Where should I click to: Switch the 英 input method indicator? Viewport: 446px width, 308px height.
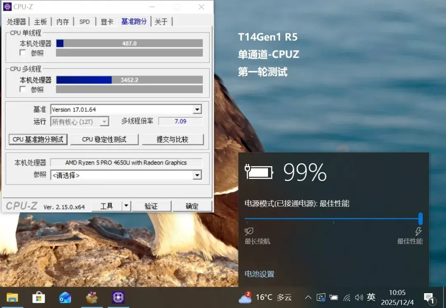click(371, 297)
